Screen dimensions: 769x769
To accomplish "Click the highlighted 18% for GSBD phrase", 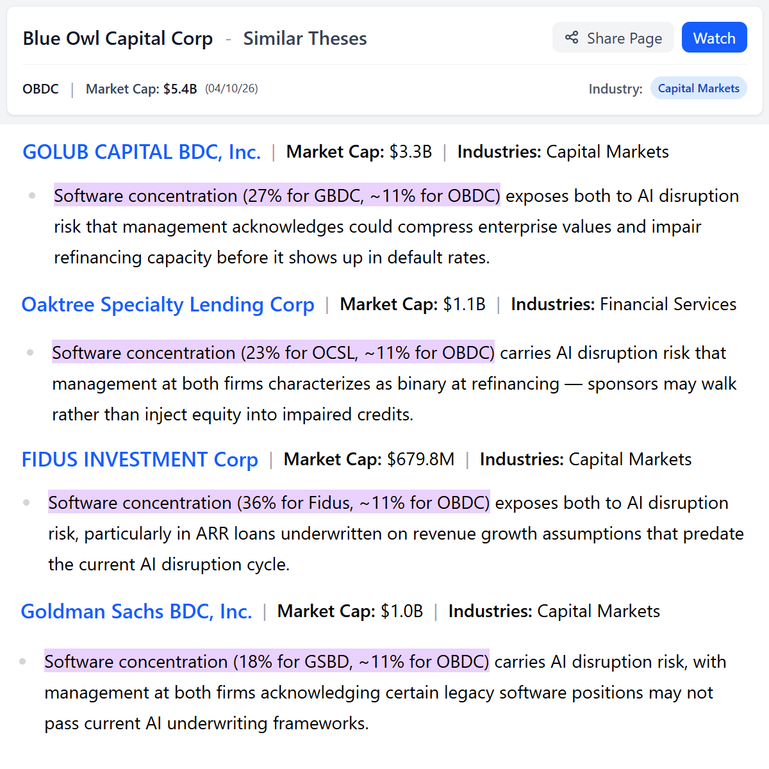I will pos(267,661).
